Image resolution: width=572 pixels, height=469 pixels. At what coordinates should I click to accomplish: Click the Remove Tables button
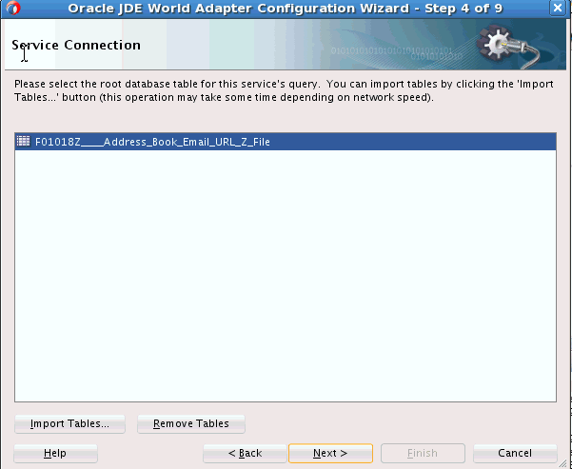pyautogui.click(x=191, y=423)
